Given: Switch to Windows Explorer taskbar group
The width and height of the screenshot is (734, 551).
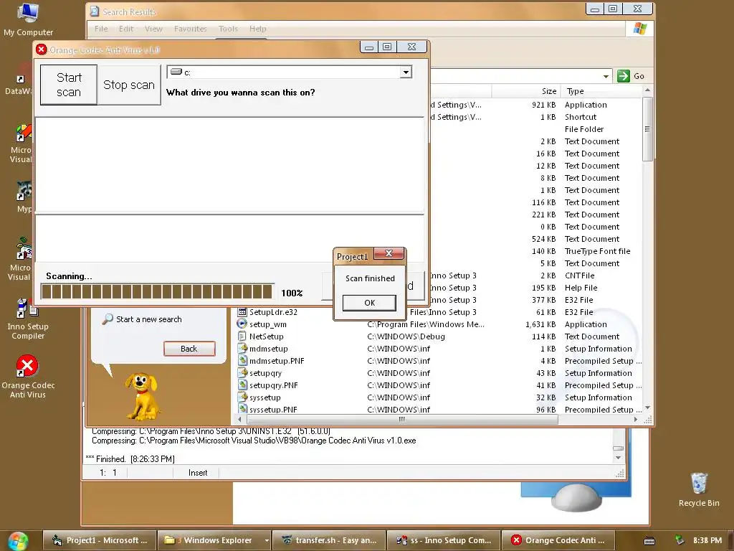Looking at the screenshot, I should pos(210,540).
